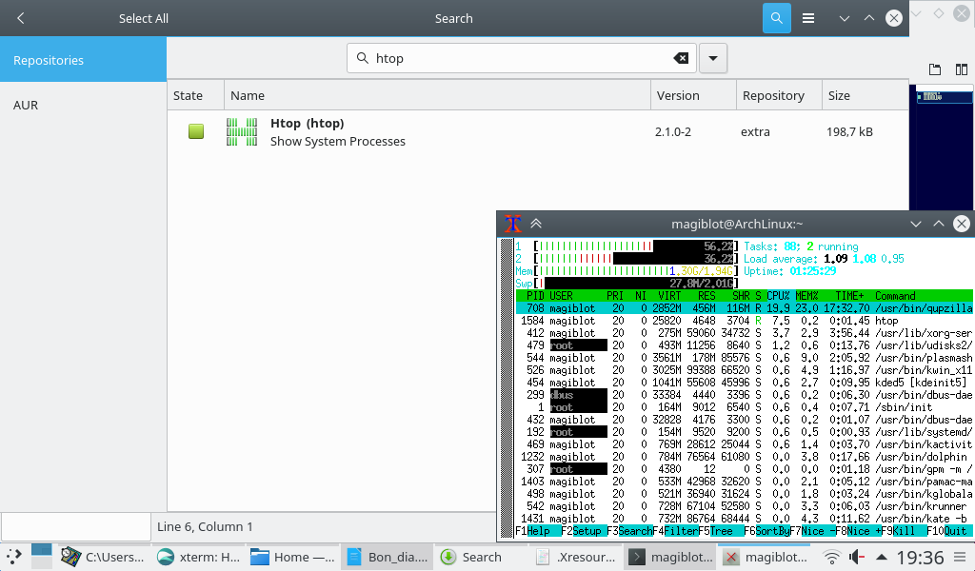975x571 pixels.
Task: Click the 198,7 kB size cell
Action: [x=849, y=131]
